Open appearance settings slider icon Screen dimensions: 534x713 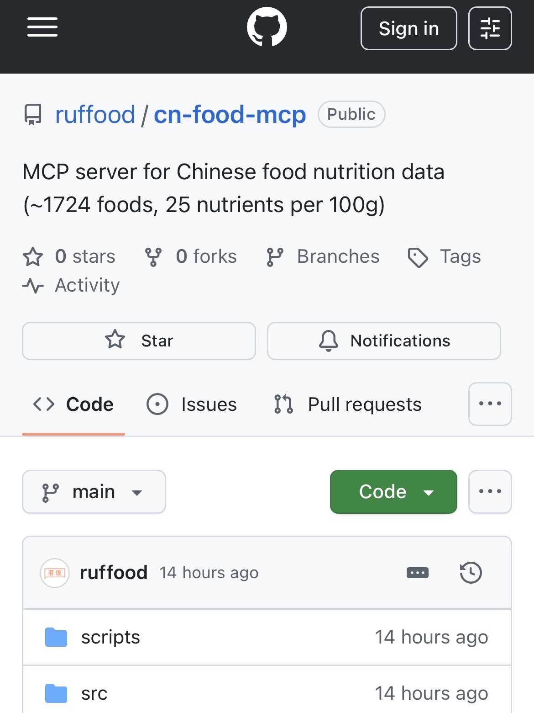point(490,28)
